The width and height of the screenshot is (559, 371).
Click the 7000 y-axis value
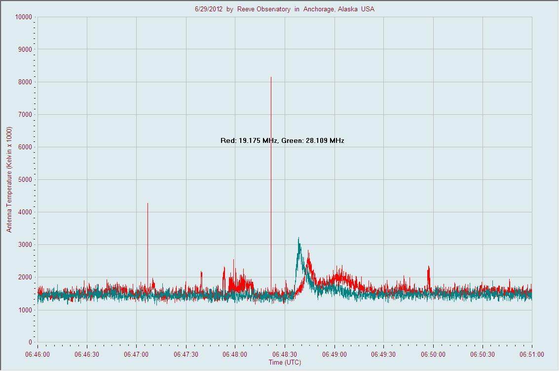coord(25,115)
